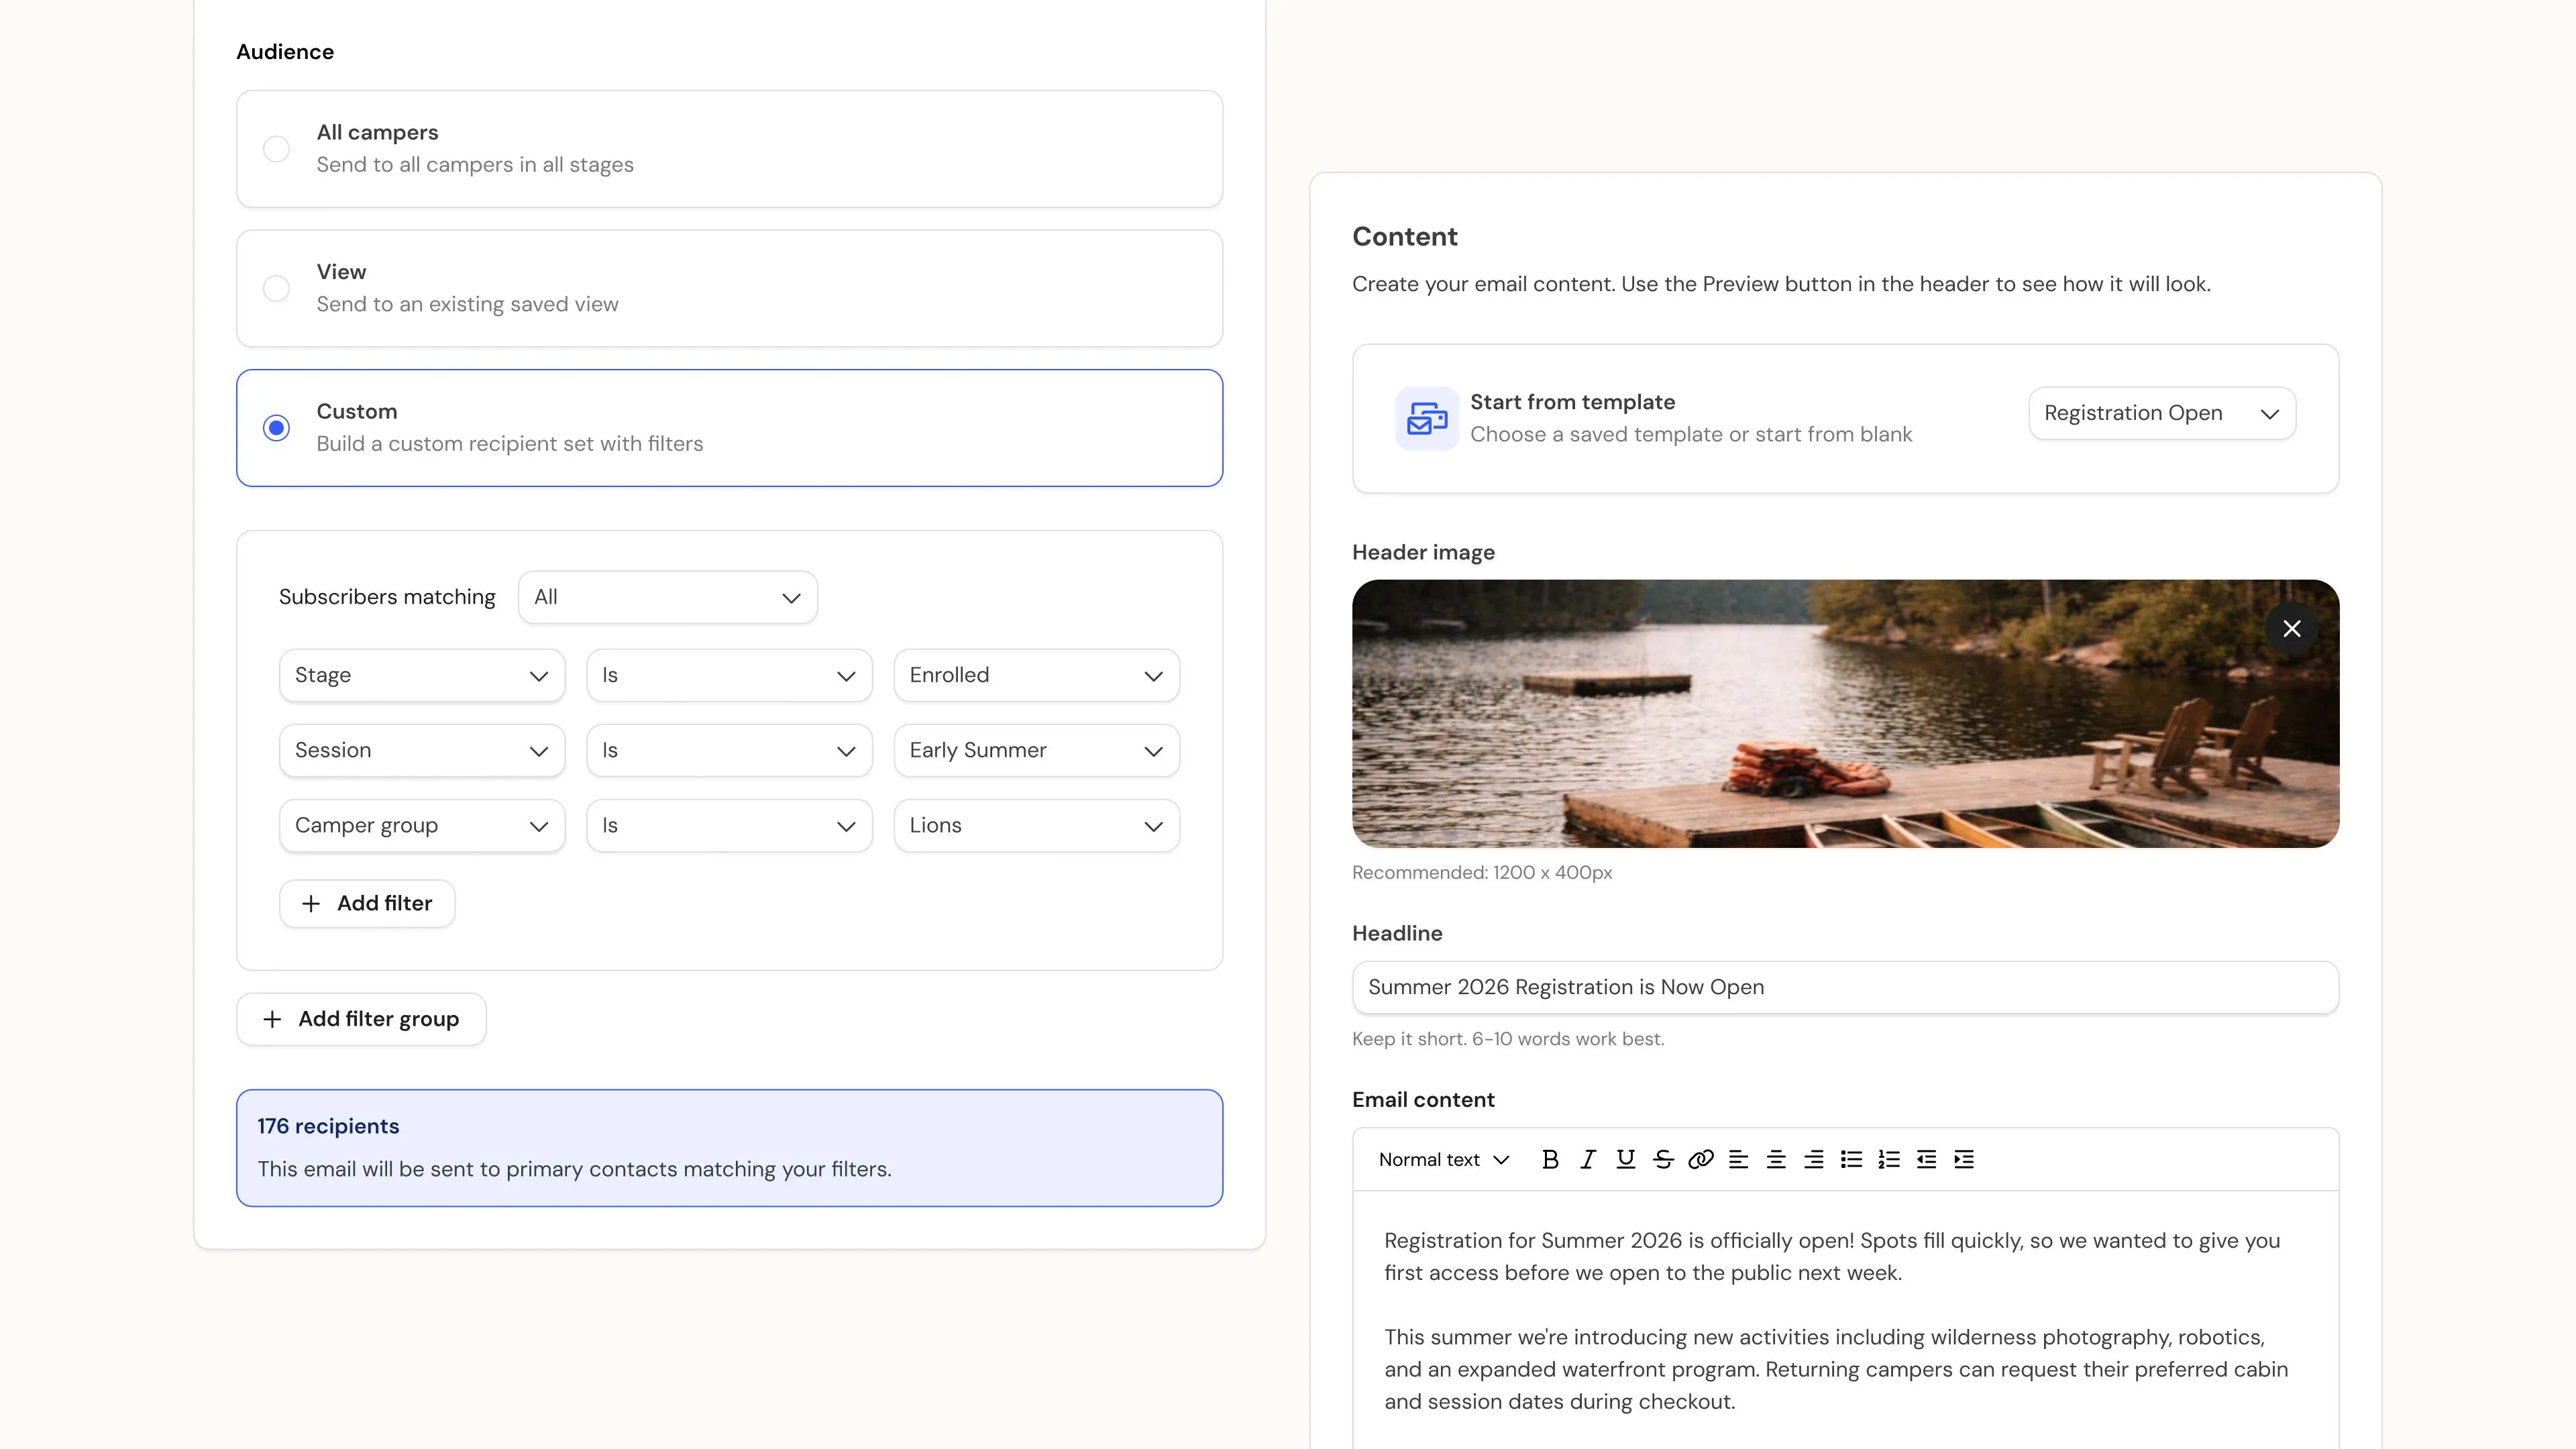Image resolution: width=2576 pixels, height=1449 pixels.
Task: Open the operator dropdown in Camper group row
Action: pyautogui.click(x=729, y=825)
